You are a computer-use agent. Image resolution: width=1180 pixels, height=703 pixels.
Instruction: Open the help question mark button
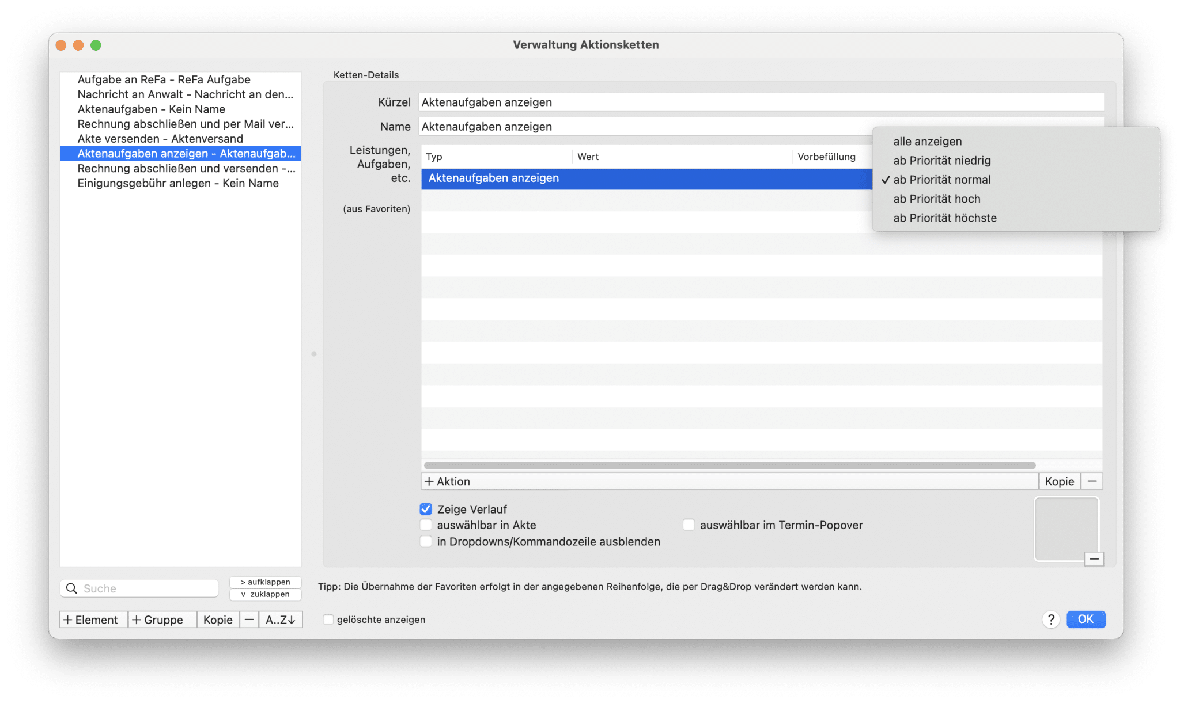[x=1051, y=619]
